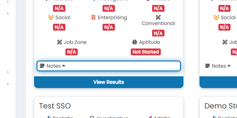Click the Social people icon in first card

tap(51, 18)
